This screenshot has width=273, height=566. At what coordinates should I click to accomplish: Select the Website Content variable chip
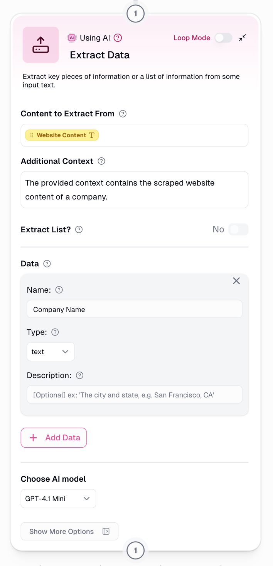click(x=62, y=135)
